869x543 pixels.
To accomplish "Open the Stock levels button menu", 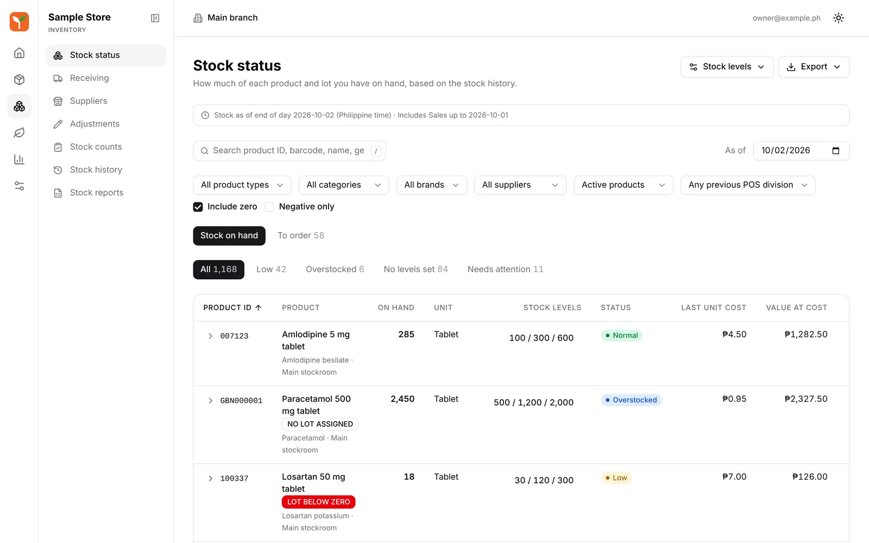I will click(727, 67).
